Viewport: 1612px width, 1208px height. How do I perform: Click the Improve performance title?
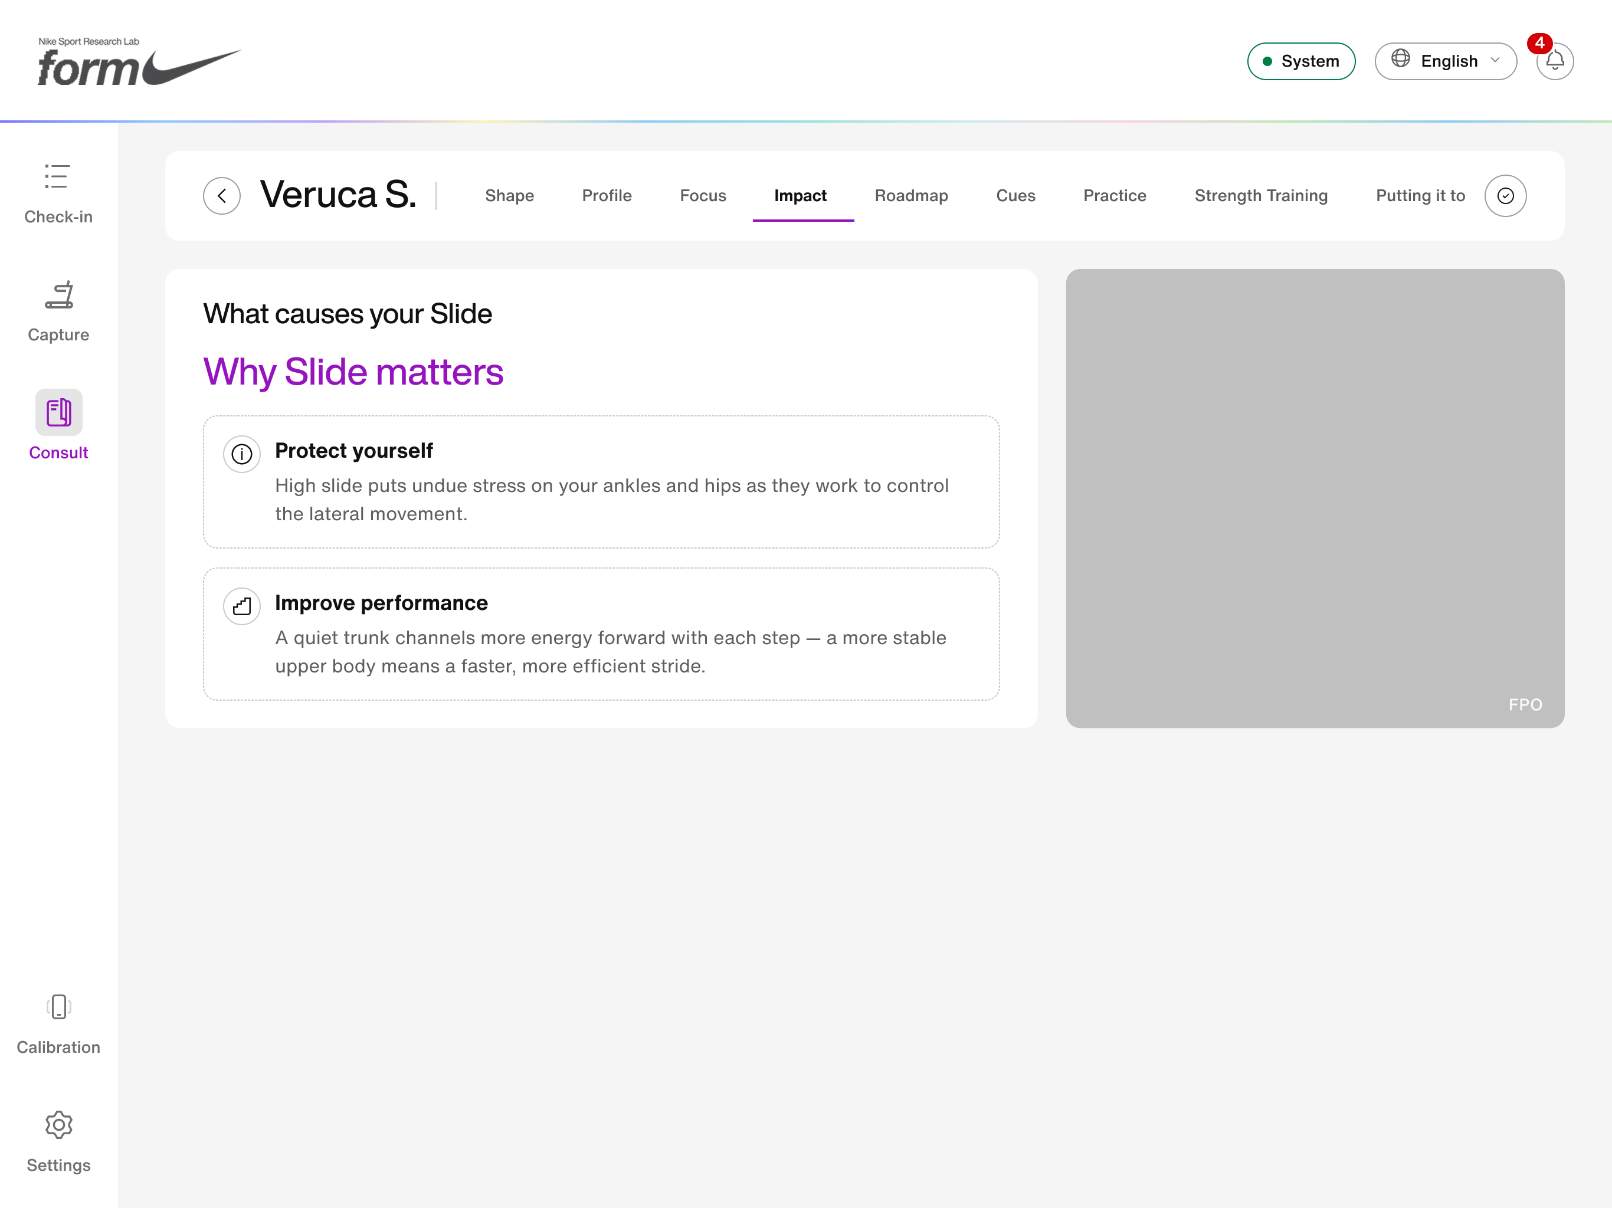pyautogui.click(x=381, y=603)
